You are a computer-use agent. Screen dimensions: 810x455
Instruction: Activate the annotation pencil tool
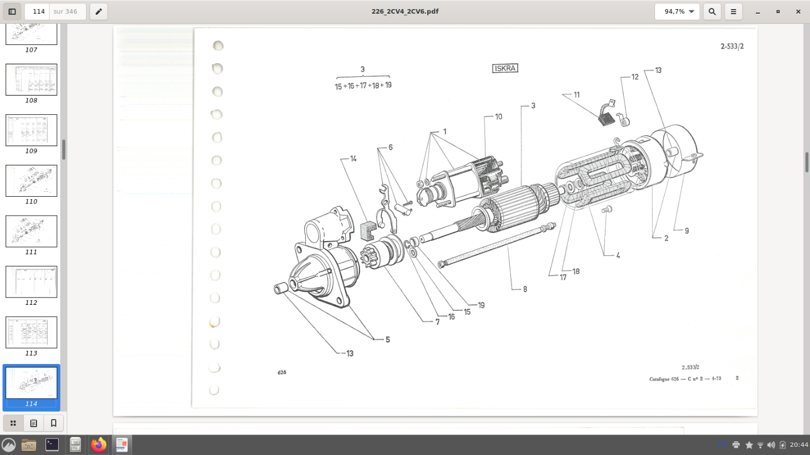tap(99, 11)
